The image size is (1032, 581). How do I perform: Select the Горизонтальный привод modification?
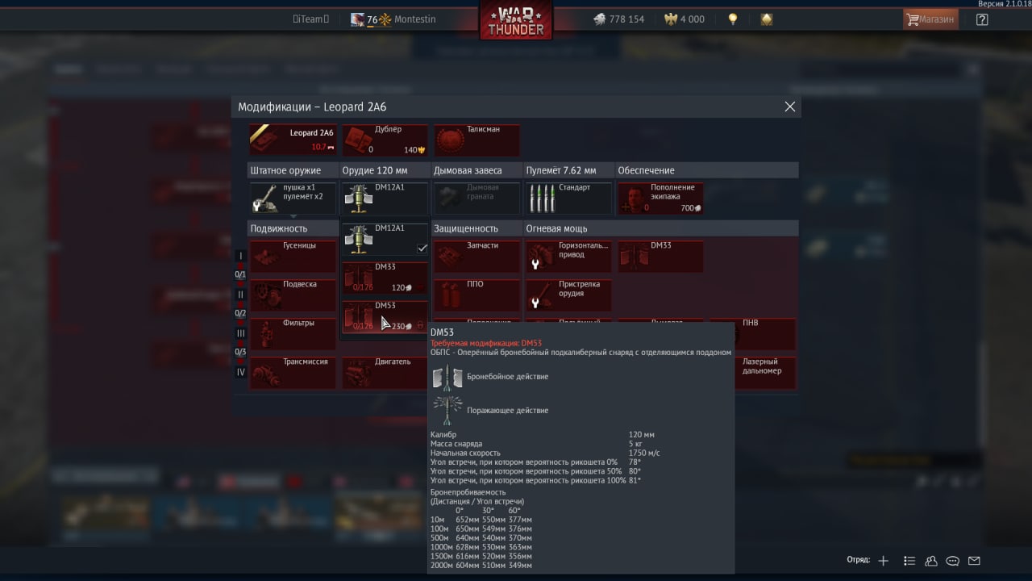pyautogui.click(x=568, y=256)
